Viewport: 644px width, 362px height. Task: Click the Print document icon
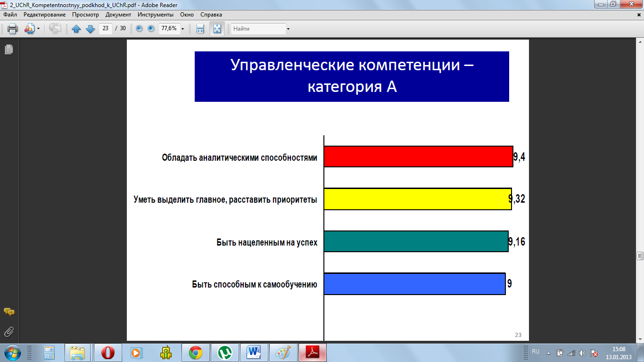tap(13, 29)
